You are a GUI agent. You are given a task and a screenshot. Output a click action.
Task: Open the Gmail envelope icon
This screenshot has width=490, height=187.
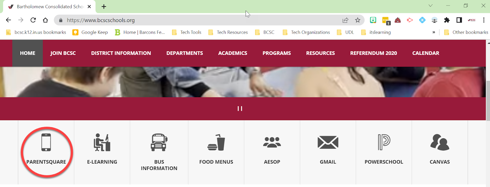tap(328, 142)
